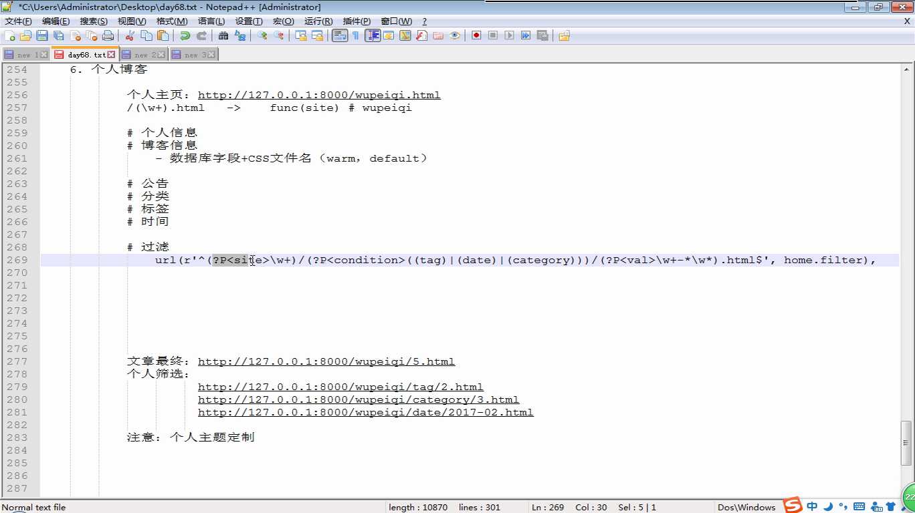Image resolution: width=915 pixels, height=513 pixels.
Task: Open the ? help menu
Action: 424,21
